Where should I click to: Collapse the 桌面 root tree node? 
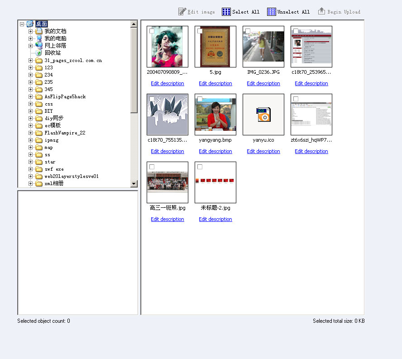(22, 24)
